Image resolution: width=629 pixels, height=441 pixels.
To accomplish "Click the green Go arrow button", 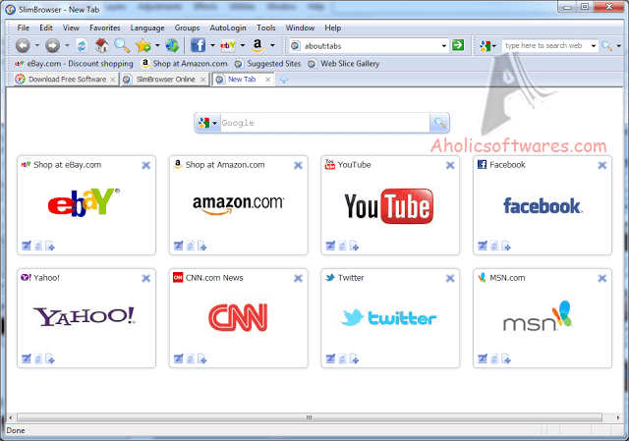I will click(458, 45).
